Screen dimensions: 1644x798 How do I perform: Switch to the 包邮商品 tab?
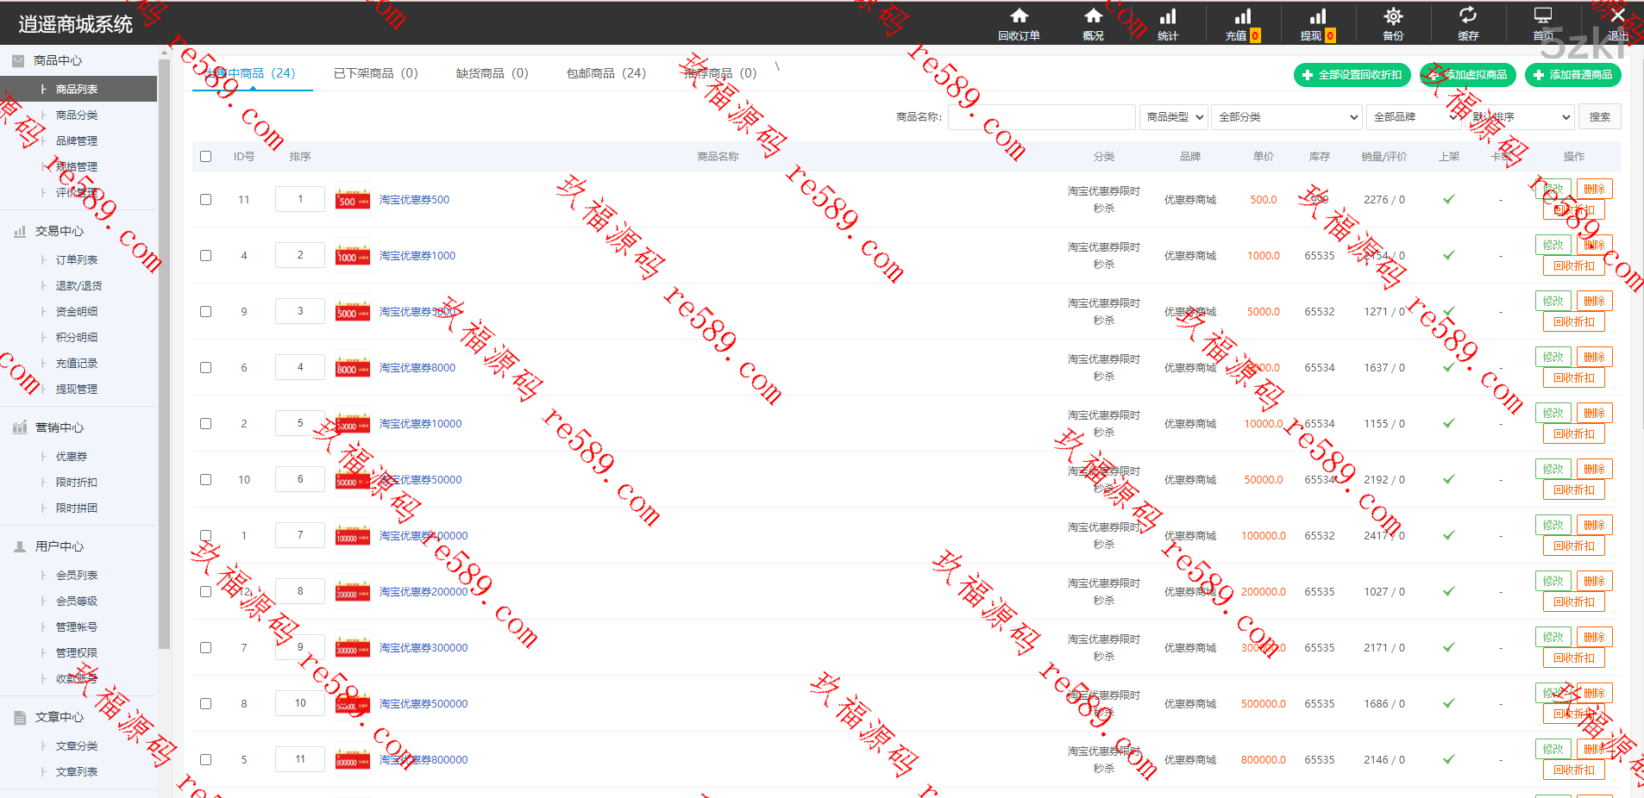(x=606, y=73)
